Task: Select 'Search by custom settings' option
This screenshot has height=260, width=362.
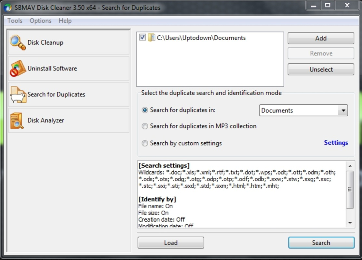Action: click(x=145, y=143)
